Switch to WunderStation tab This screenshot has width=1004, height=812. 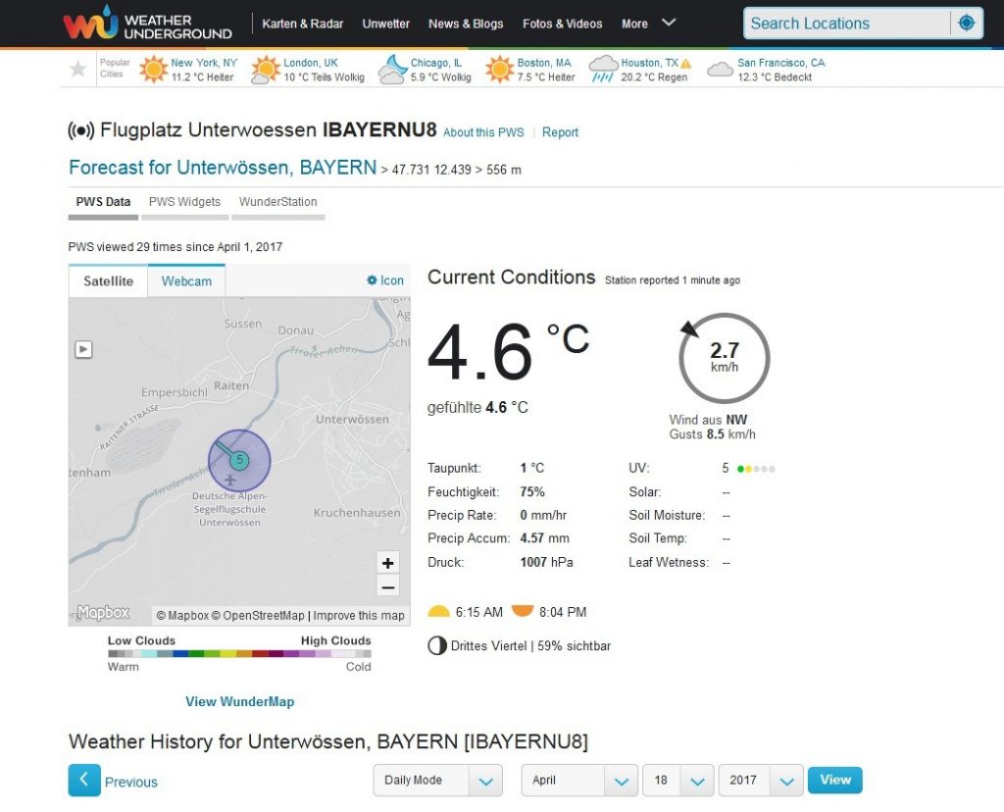tap(277, 202)
